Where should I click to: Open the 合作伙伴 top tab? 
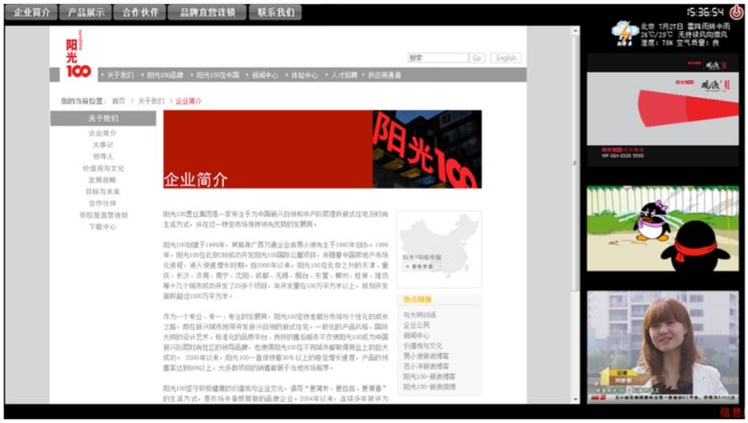click(x=141, y=13)
